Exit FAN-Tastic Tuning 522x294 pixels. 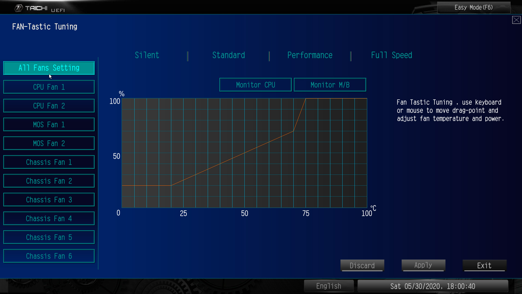click(484, 265)
